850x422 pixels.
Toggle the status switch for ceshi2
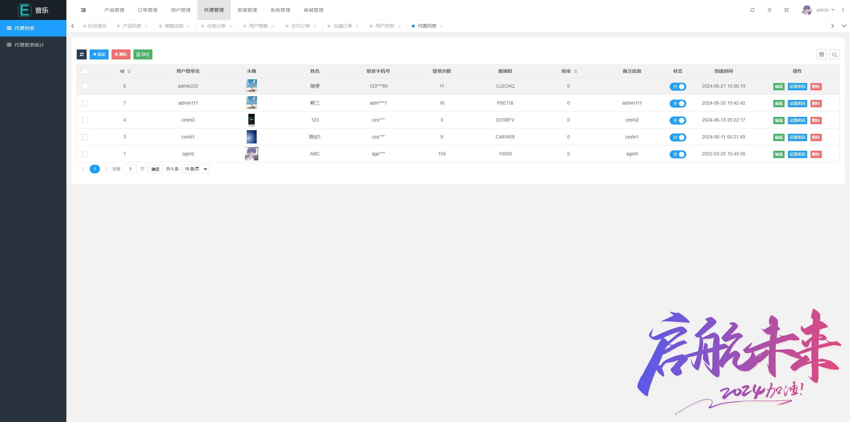coord(678,121)
